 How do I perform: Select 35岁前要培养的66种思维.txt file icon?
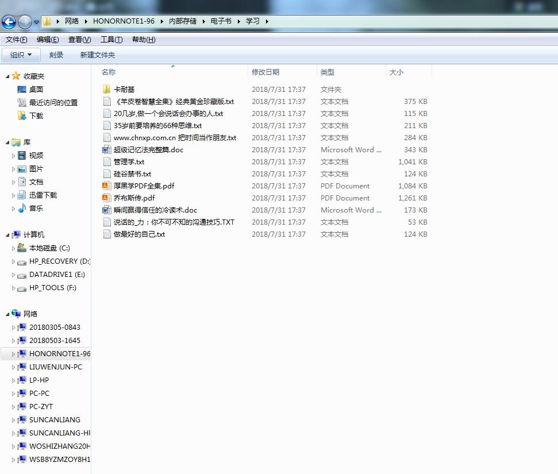click(x=107, y=126)
